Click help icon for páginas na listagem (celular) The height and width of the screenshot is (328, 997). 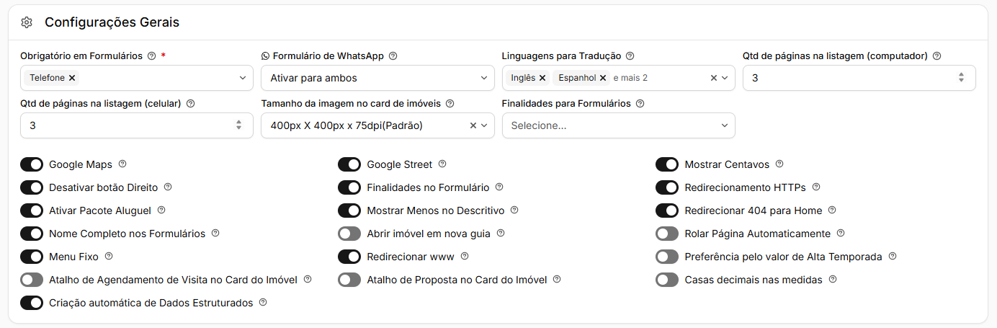point(190,104)
